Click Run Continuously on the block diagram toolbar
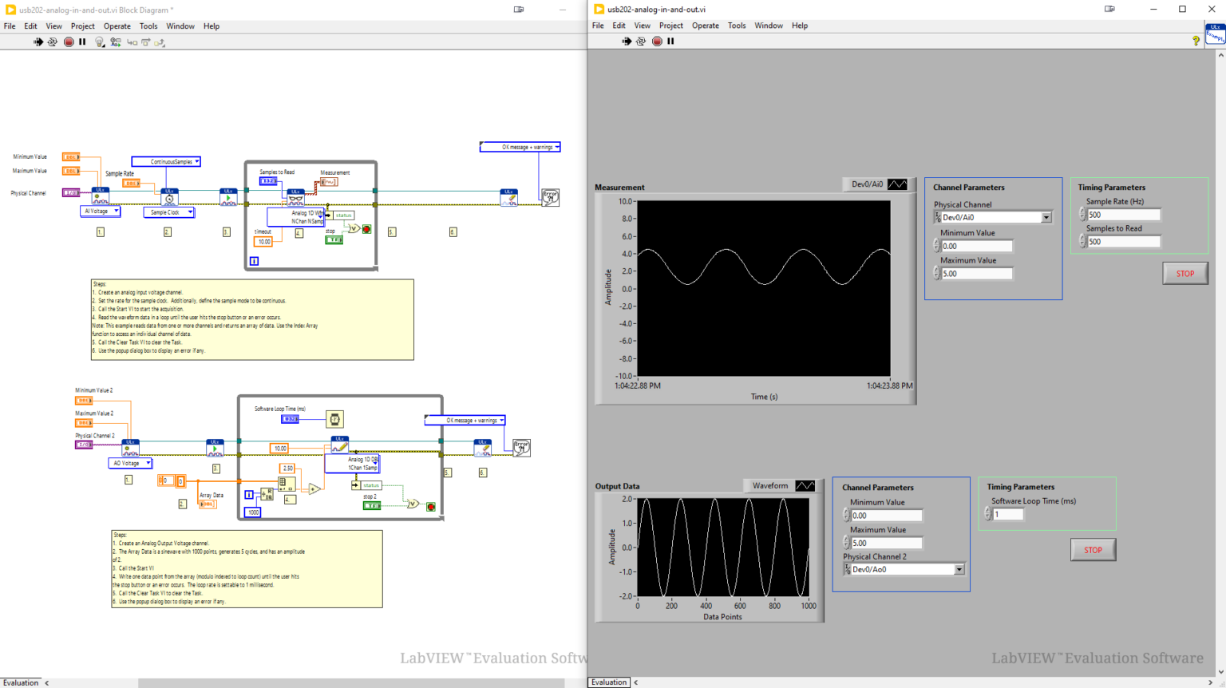 [53, 42]
